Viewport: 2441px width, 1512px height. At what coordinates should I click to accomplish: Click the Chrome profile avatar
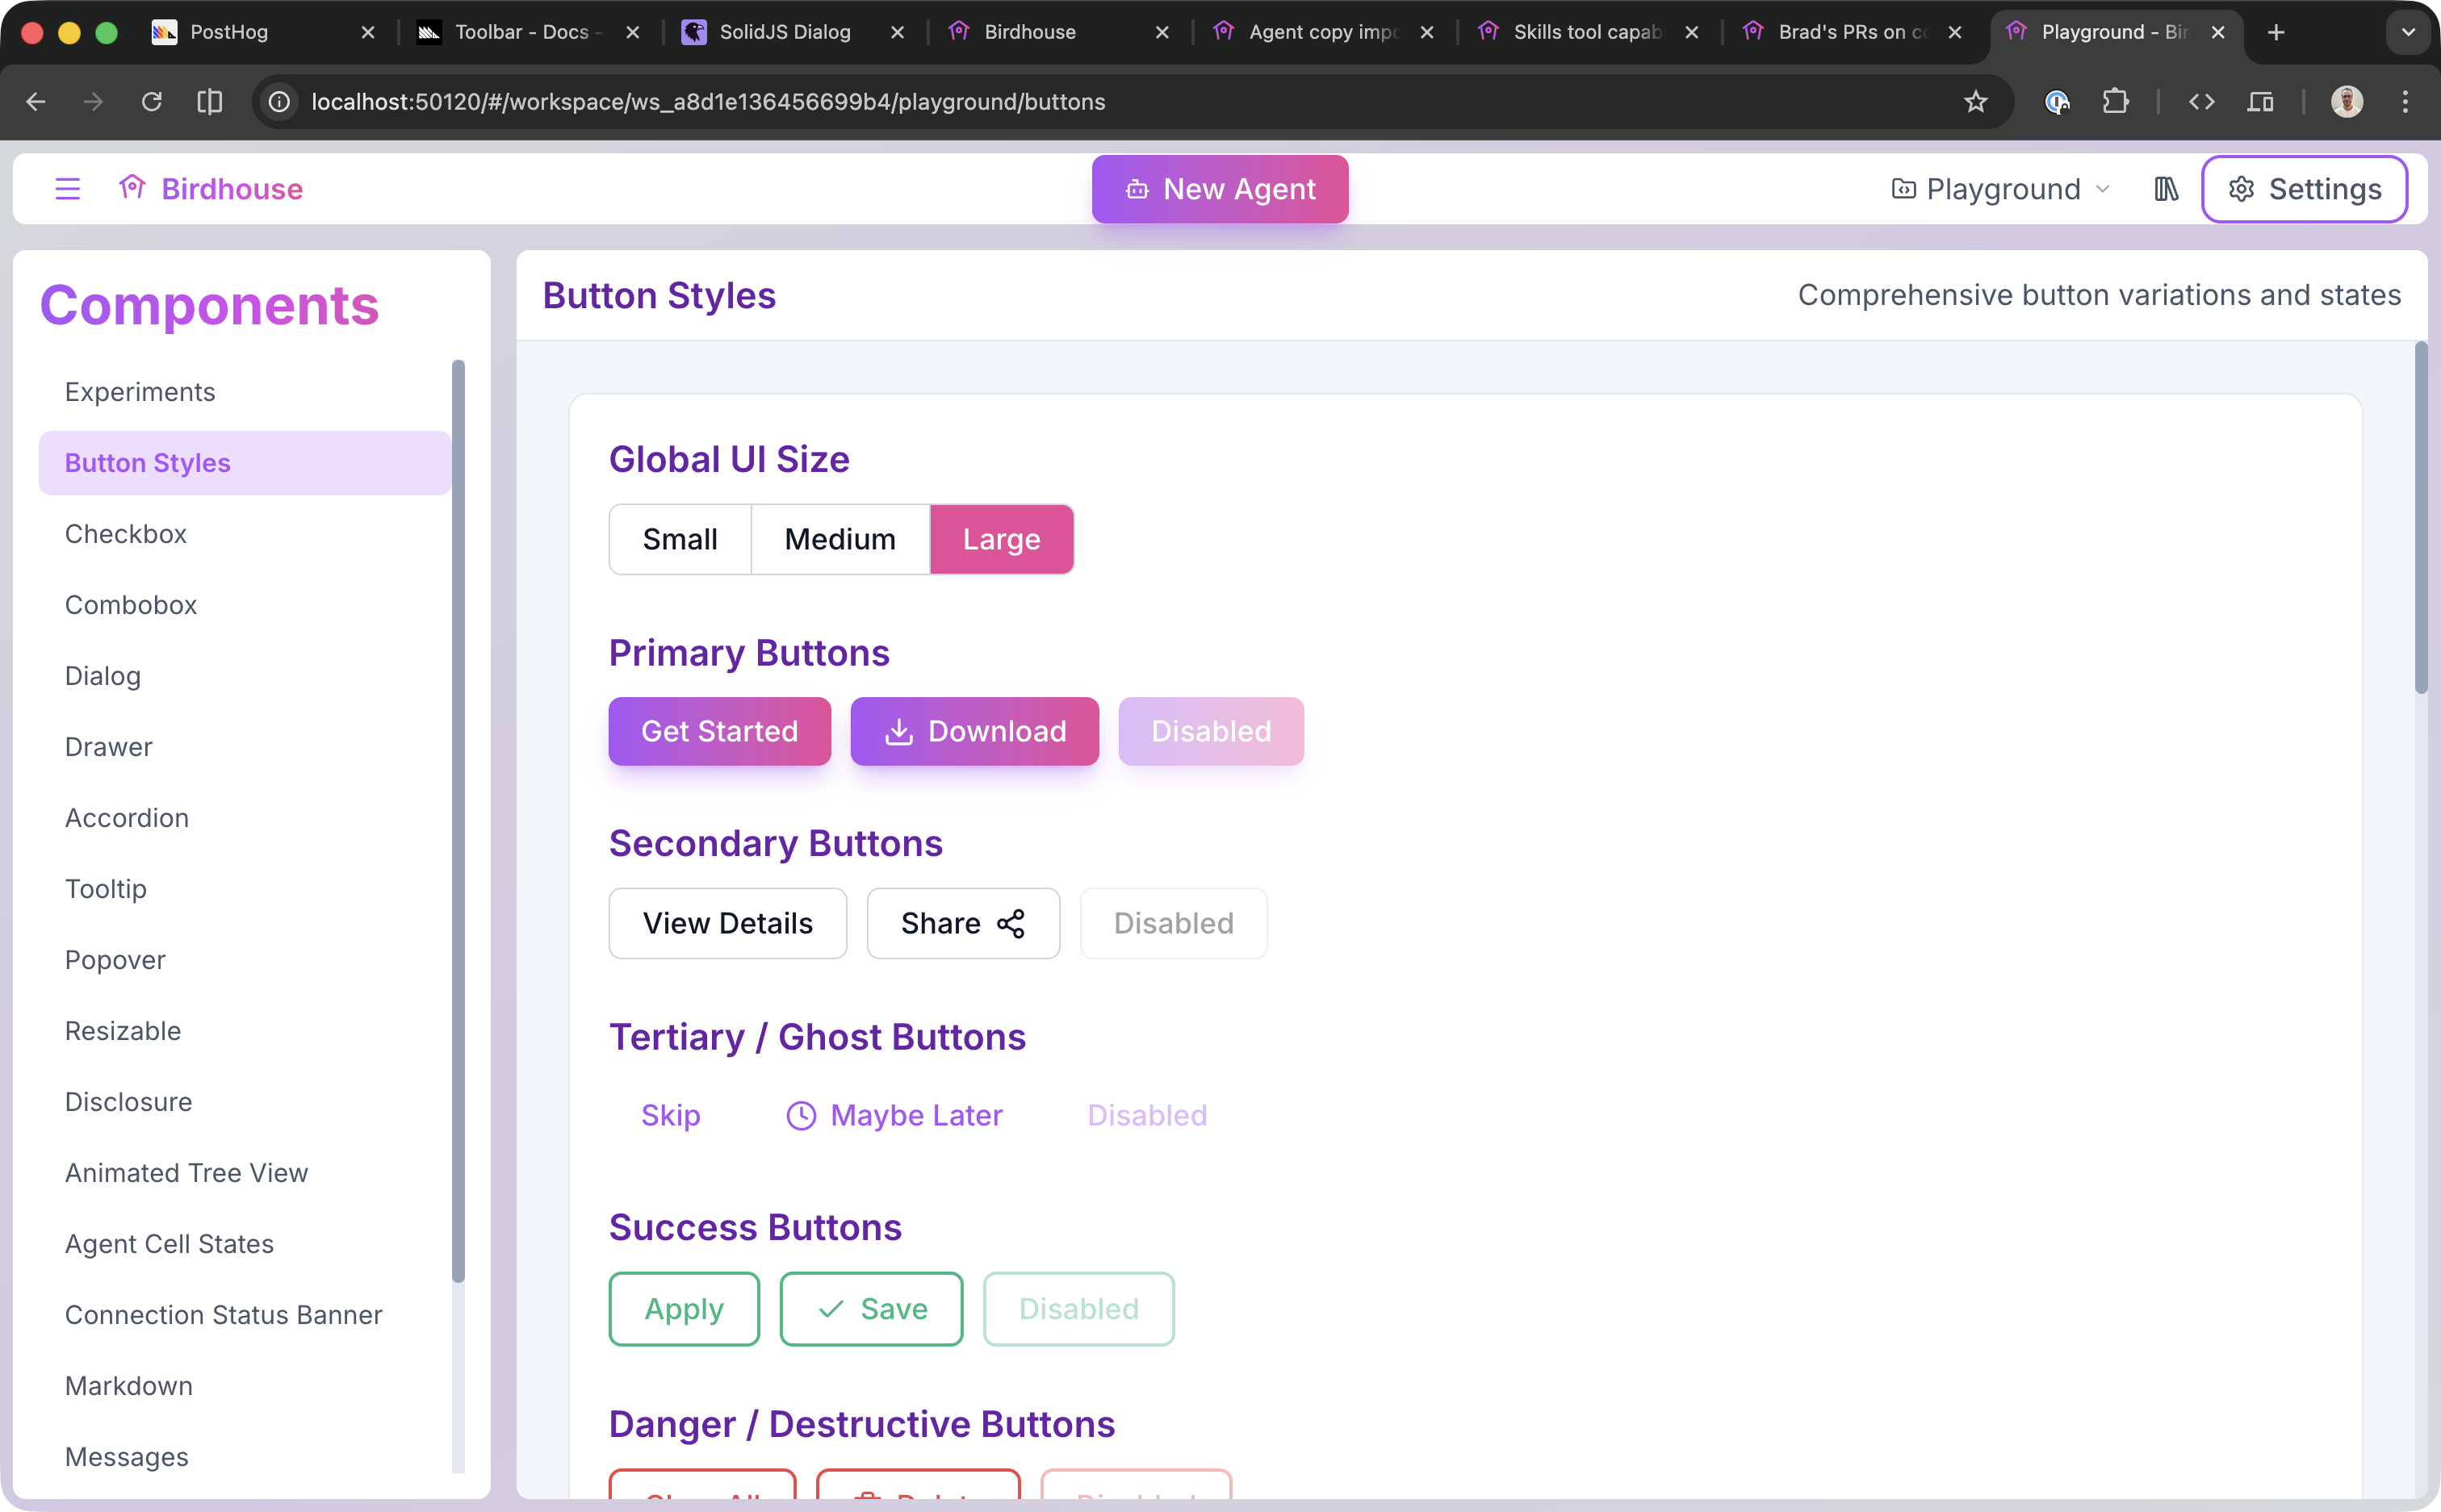2347,102
